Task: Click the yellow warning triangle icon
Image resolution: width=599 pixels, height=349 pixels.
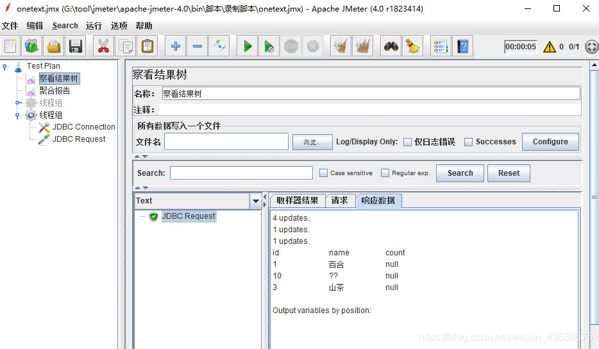Action: [550, 47]
